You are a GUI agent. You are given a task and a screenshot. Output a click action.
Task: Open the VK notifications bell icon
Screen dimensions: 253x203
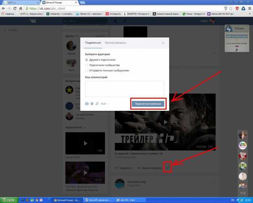pyautogui.click(x=116, y=21)
